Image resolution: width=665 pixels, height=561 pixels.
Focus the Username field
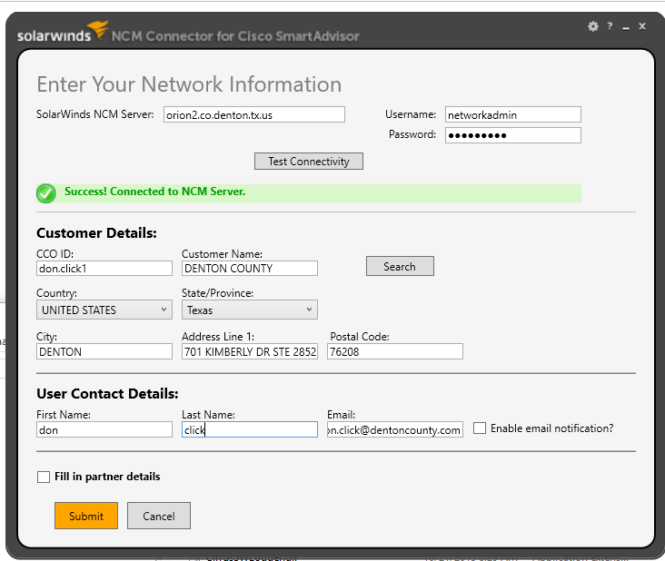[512, 114]
